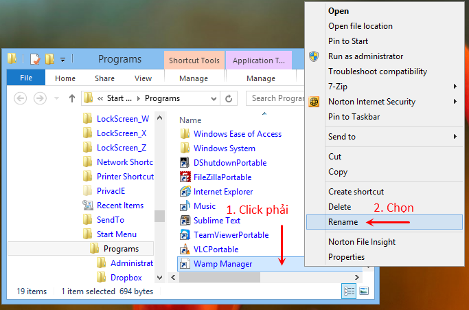Open the File ribbon tab
The image size is (469, 310).
tap(26, 78)
